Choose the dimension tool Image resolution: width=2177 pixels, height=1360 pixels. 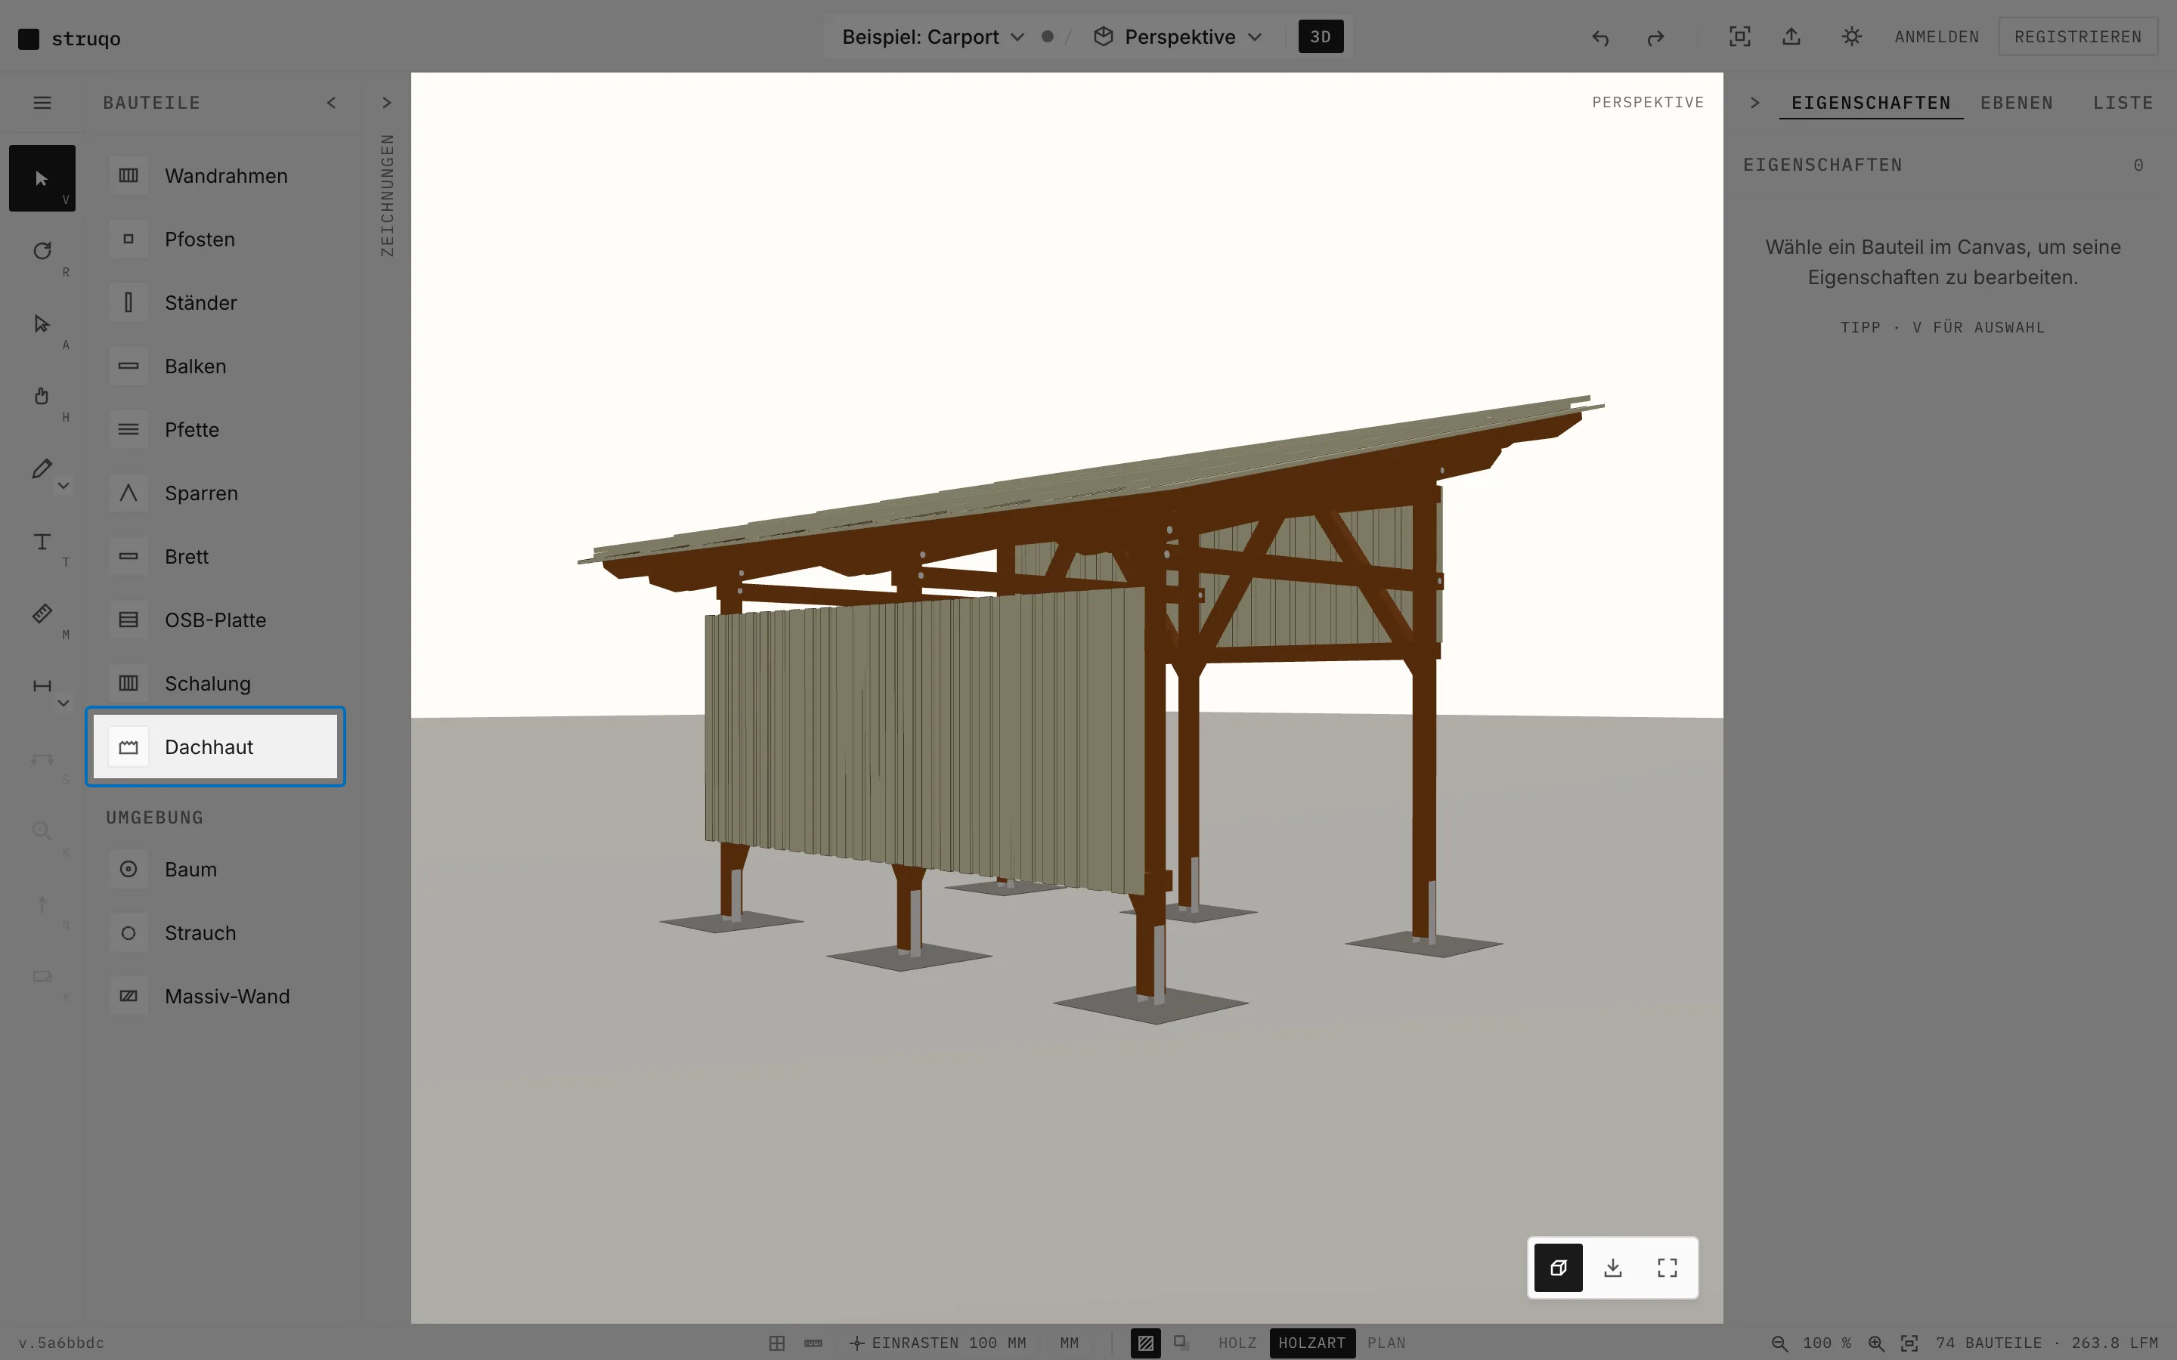[42, 686]
